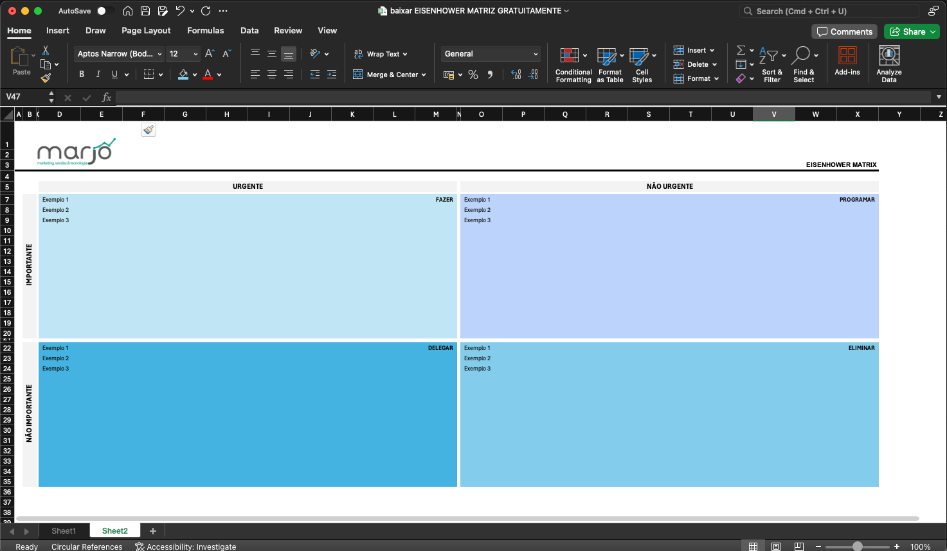Open the Insert ribbon tab
This screenshot has width=947, height=551.
[x=58, y=30]
